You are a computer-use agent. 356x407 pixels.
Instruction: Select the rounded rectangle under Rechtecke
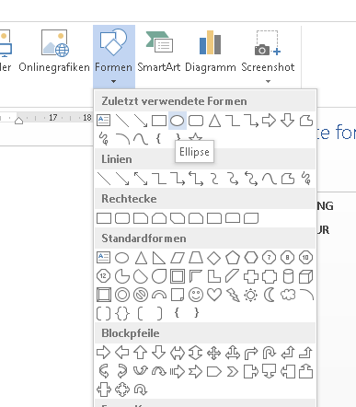click(x=122, y=218)
